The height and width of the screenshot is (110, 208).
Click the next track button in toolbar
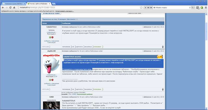151,8
